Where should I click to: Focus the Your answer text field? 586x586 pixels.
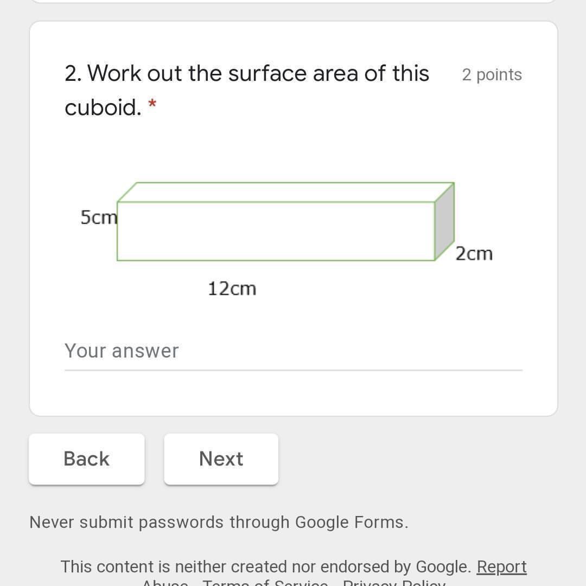coord(293,351)
